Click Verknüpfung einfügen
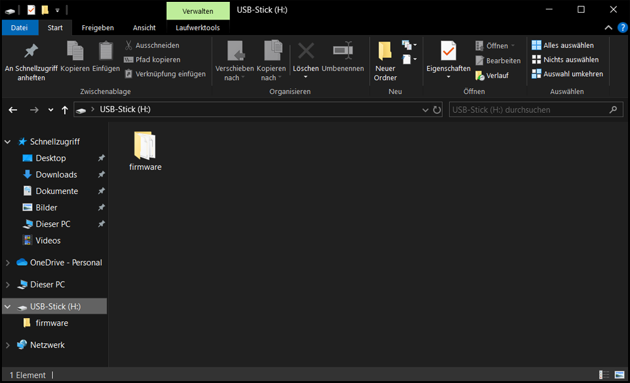This screenshot has width=630, height=383. coord(164,74)
